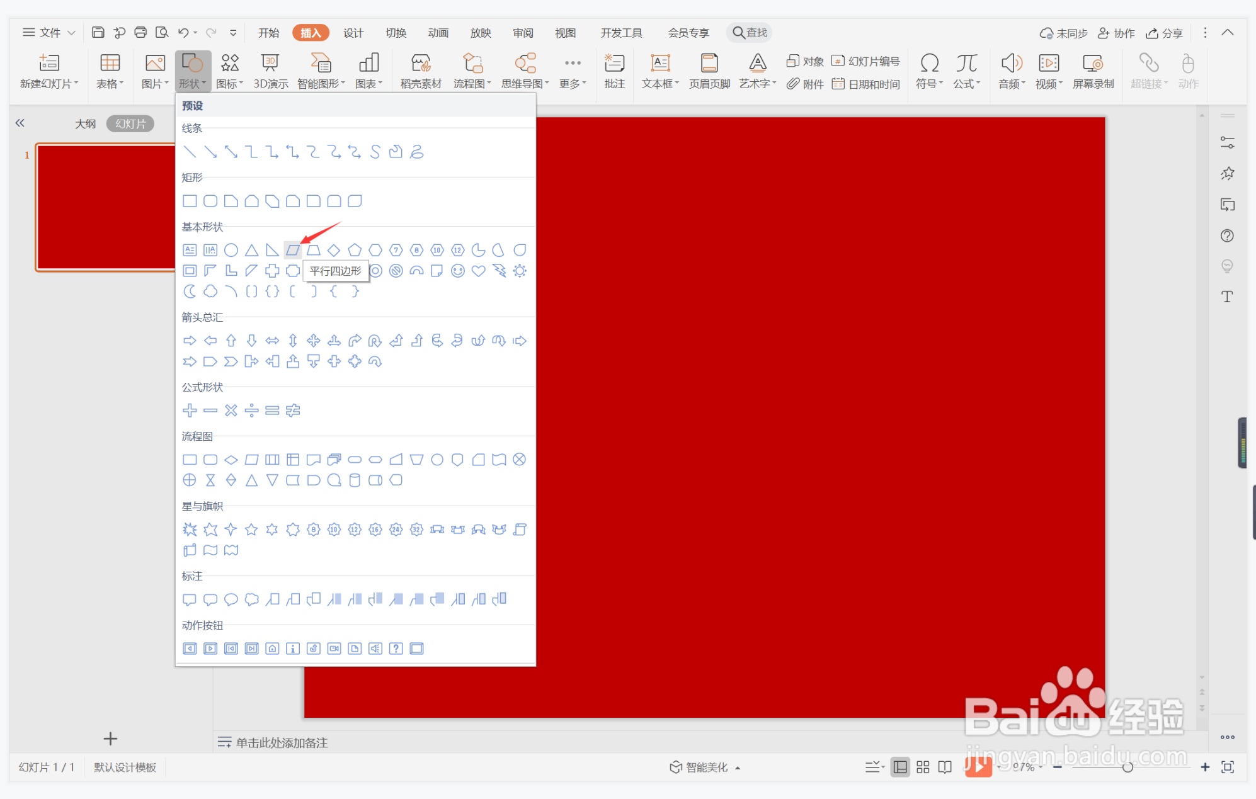1256x799 pixels.
Task: Select the parallelogram shape in basic shapes
Action: [292, 250]
